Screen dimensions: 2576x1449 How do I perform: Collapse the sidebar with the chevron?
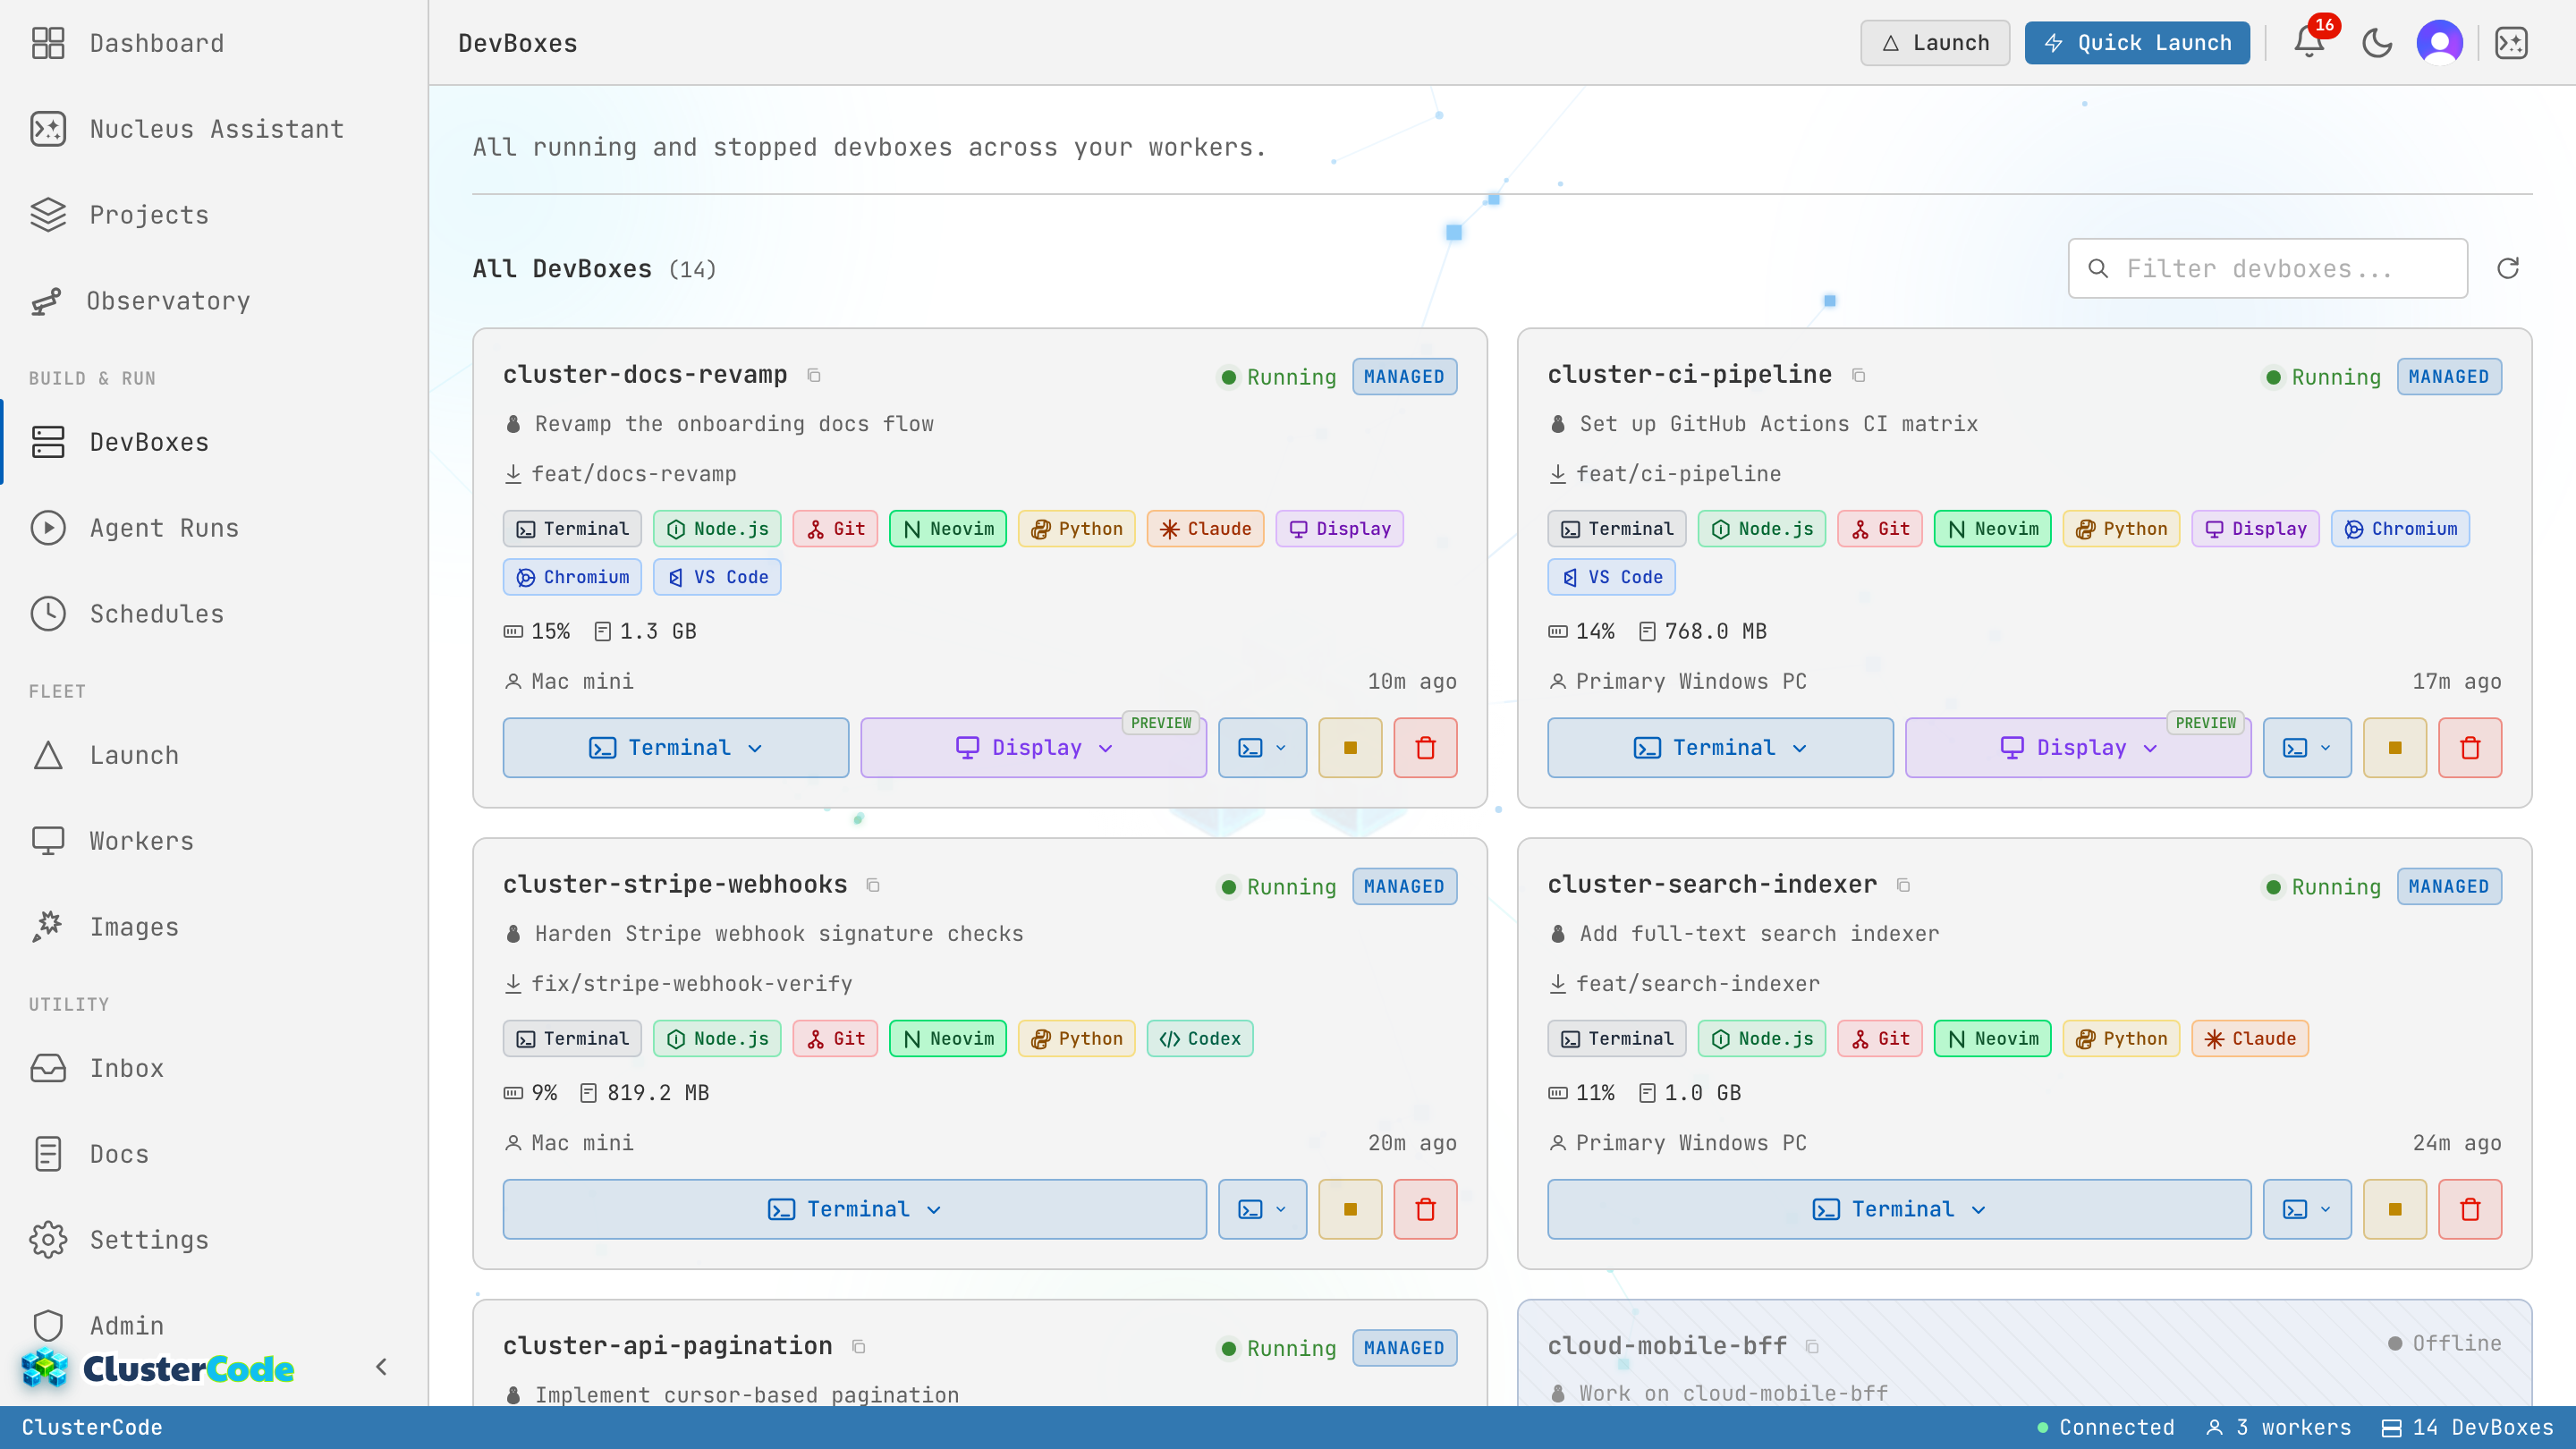coord(381,1367)
